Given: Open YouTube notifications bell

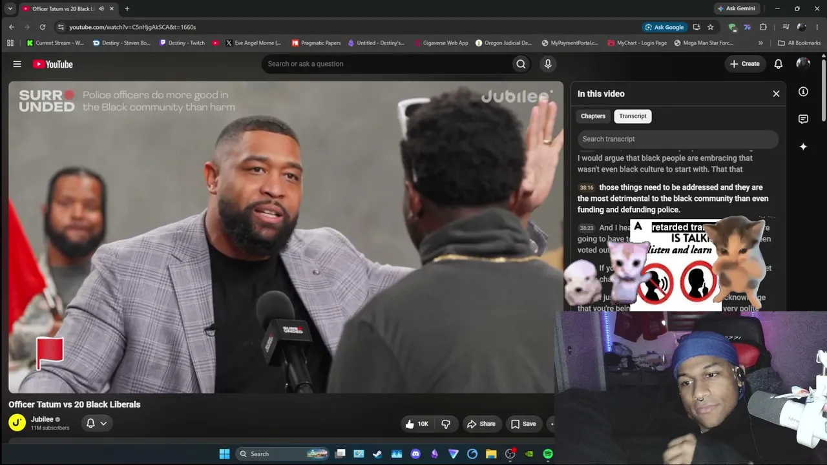Looking at the screenshot, I should 779,64.
